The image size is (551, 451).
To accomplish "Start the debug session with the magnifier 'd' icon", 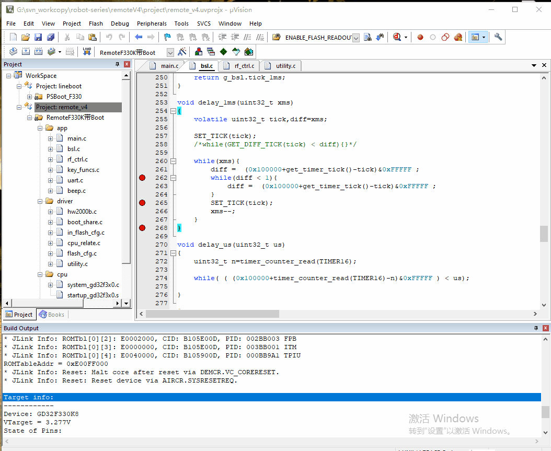I will click(x=397, y=37).
